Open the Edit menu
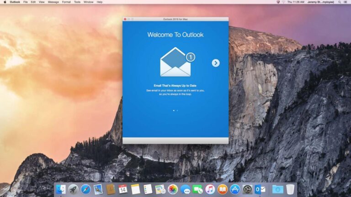351x197 pixels. click(33, 2)
